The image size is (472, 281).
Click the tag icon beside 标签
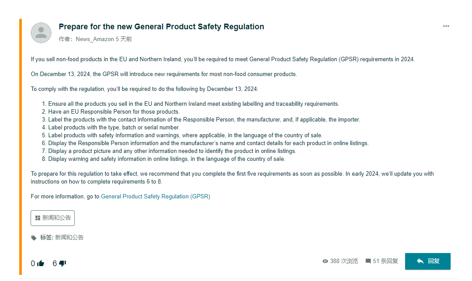coord(34,238)
